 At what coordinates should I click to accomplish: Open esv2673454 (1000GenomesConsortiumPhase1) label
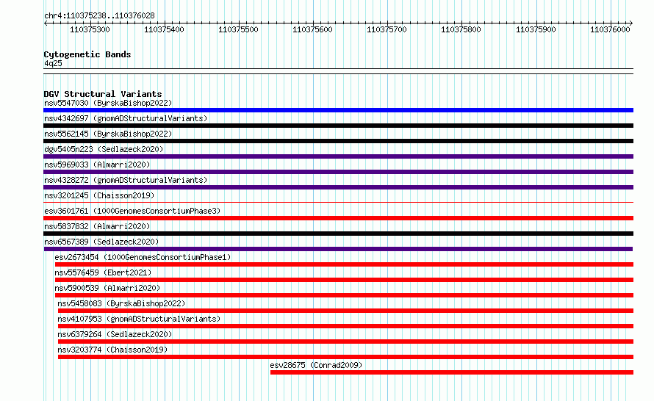(x=143, y=257)
